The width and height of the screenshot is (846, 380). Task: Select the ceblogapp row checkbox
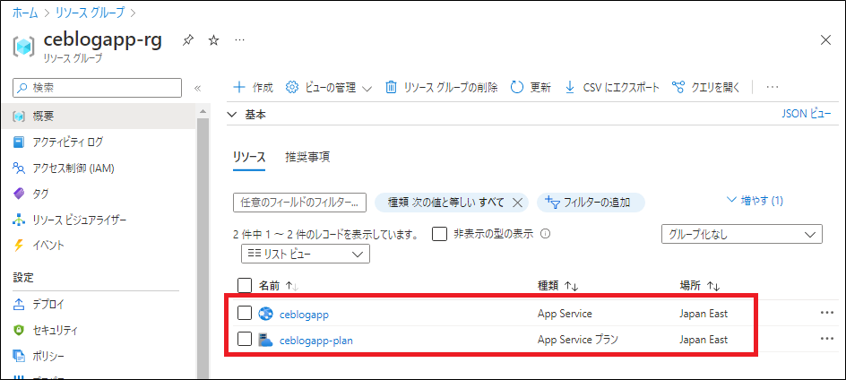coord(245,313)
